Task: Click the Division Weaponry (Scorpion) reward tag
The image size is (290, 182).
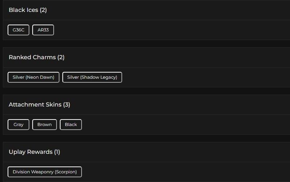Action: coord(45,172)
